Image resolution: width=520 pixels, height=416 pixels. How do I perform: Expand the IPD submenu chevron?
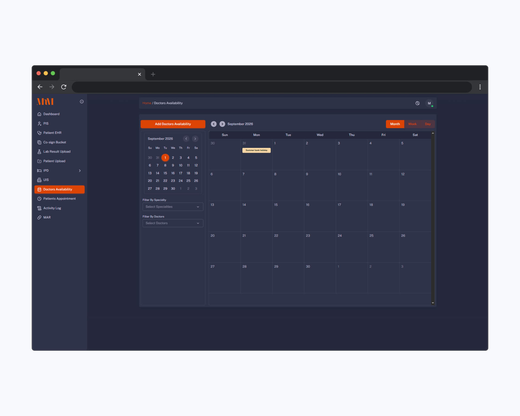(x=80, y=171)
